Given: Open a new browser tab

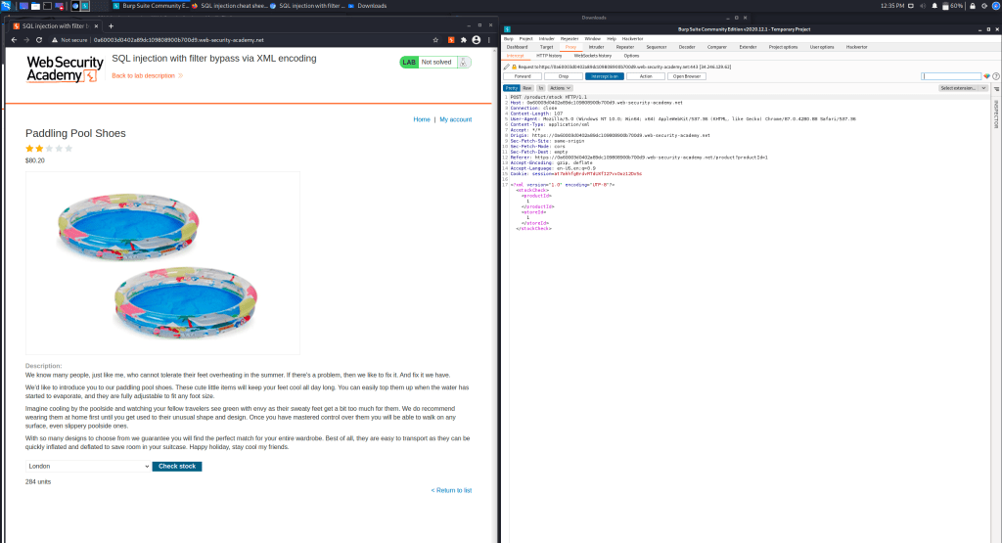Looking at the screenshot, I should [x=111, y=24].
